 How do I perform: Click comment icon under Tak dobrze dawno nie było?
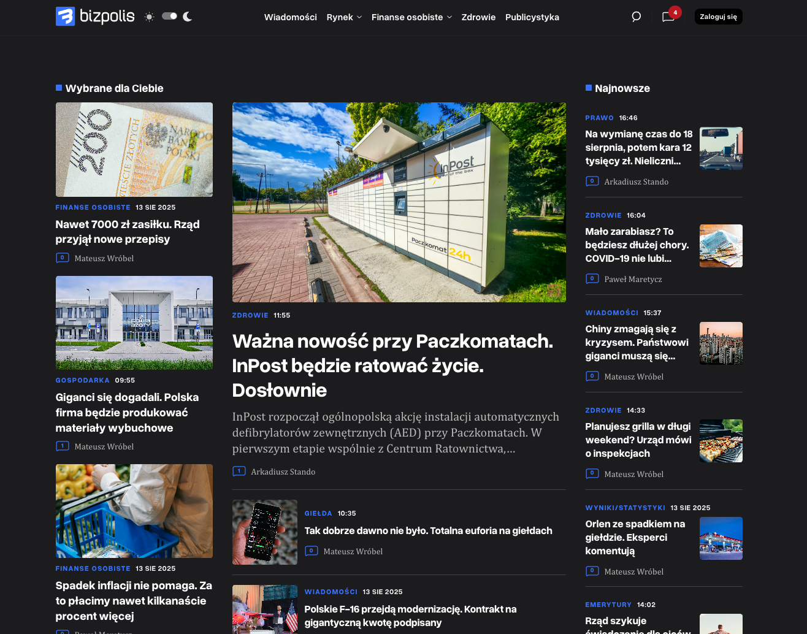tap(312, 551)
